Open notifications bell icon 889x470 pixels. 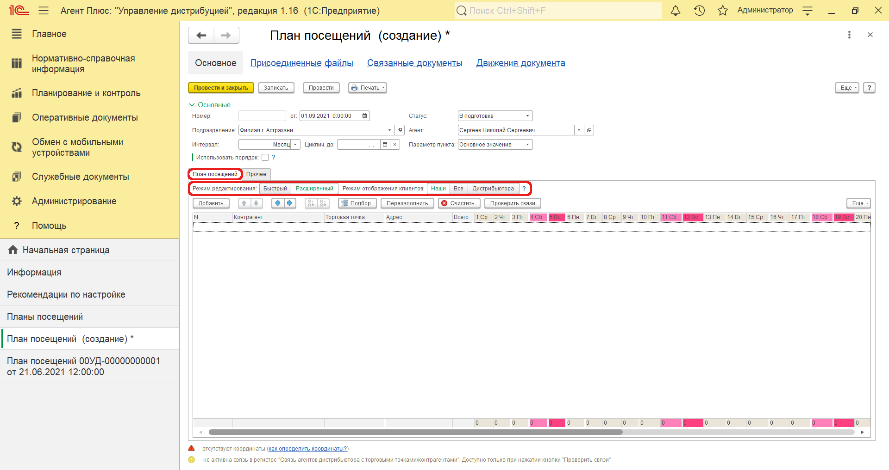[x=676, y=10]
